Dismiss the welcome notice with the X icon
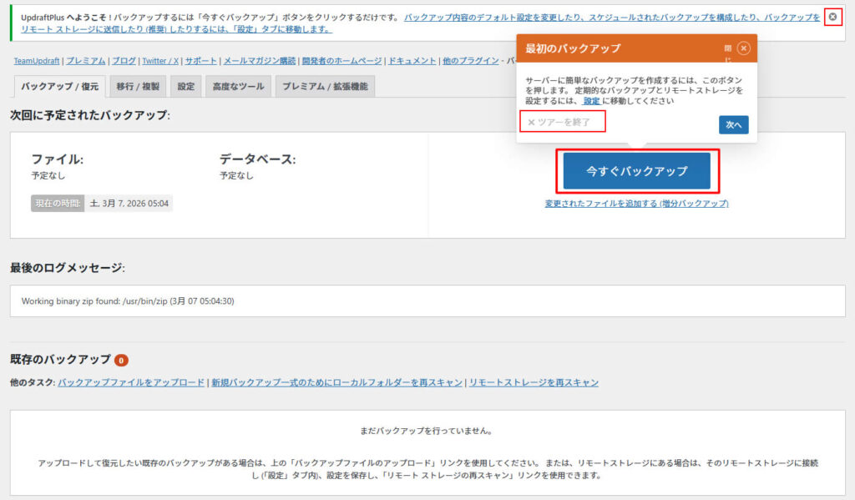Image resolution: width=855 pixels, height=500 pixels. point(832,15)
